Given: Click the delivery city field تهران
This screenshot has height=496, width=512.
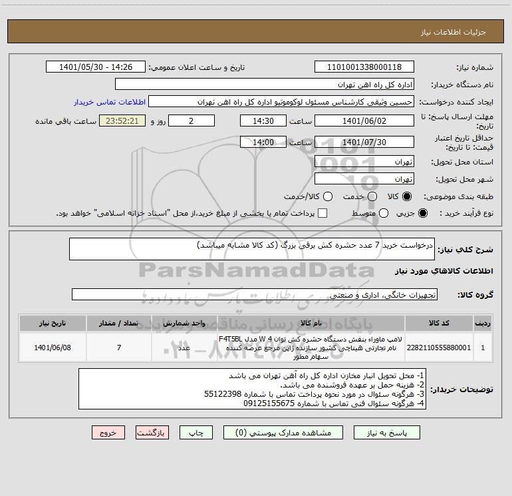Looking at the screenshot, I should coord(364,179).
